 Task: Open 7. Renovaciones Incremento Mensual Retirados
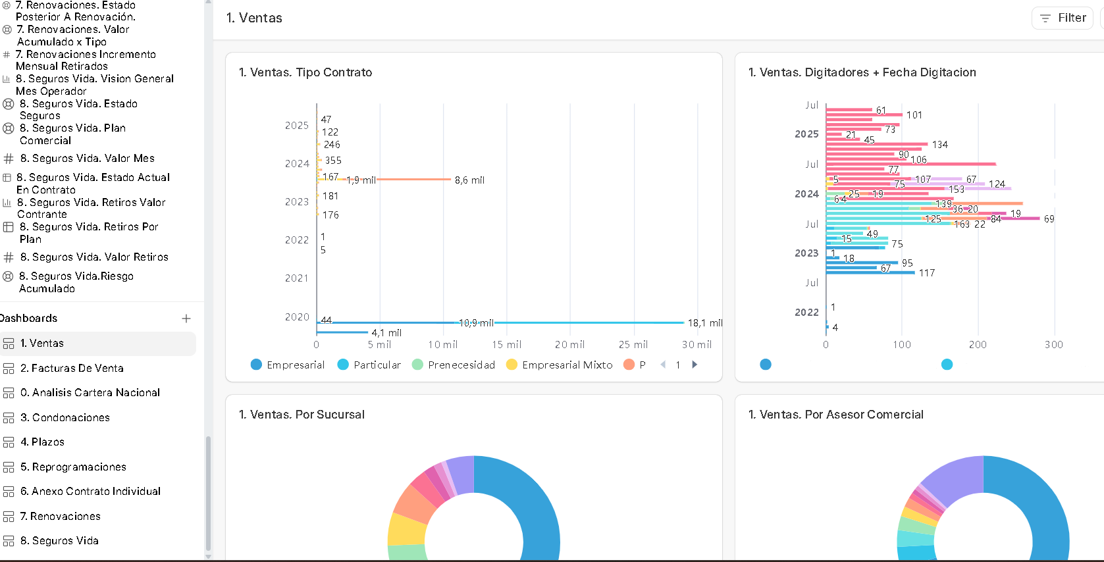tap(86, 61)
